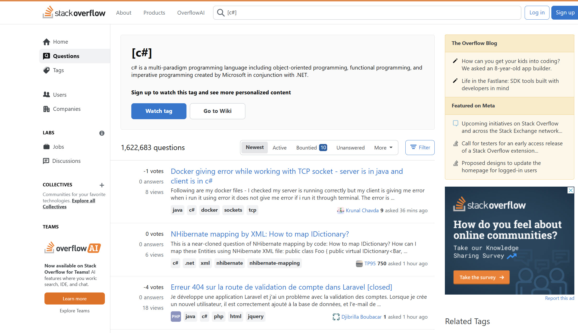Image resolution: width=578 pixels, height=333 pixels.
Task: Open the Discussions sidebar item
Action: 66,161
